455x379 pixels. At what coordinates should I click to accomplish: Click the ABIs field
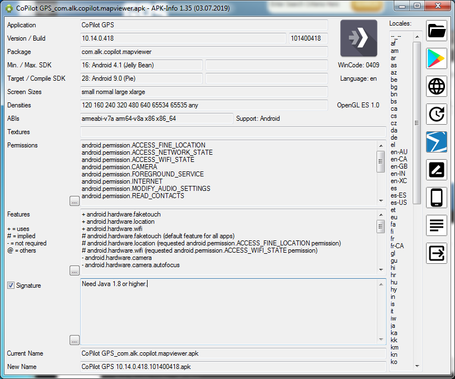[156, 119]
